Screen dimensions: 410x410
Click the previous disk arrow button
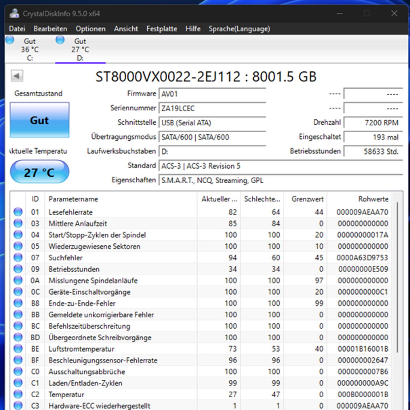[17, 76]
